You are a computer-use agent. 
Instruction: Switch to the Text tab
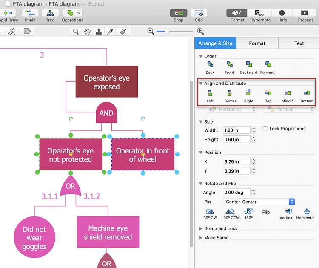point(299,43)
